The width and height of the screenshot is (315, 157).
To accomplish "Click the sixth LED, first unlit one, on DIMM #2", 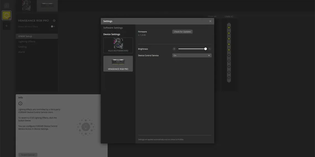I will pyautogui.click(x=229, y=55).
